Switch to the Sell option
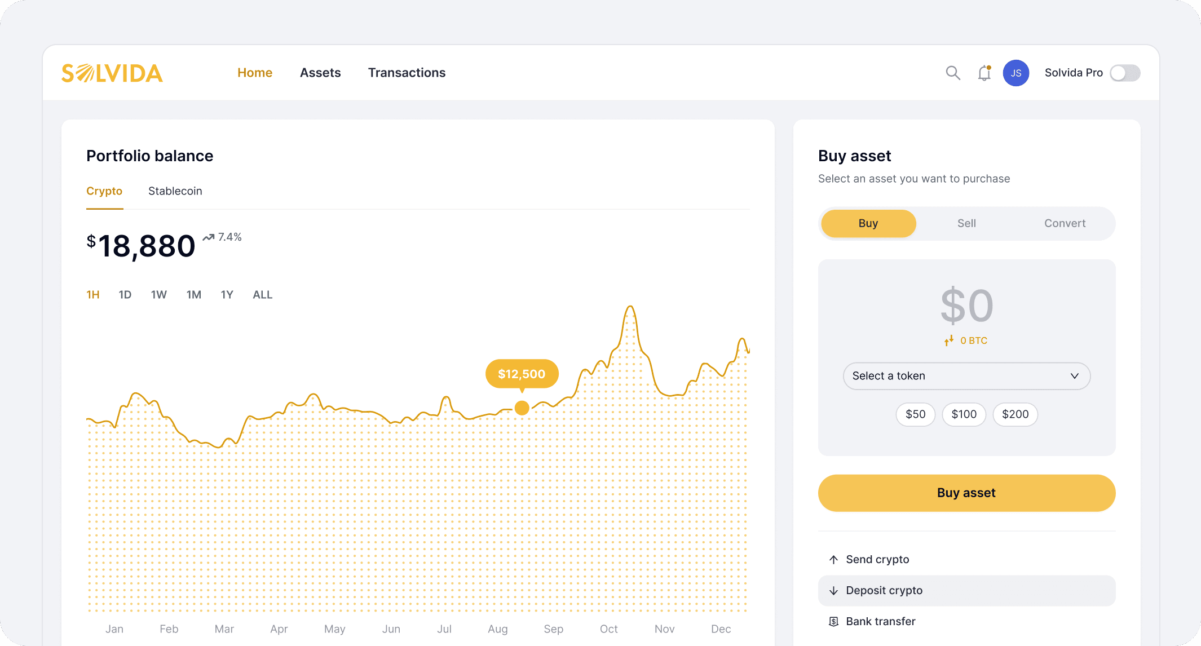 tap(966, 223)
